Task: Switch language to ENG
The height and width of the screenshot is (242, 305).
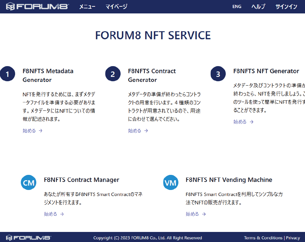Action: 237,7
